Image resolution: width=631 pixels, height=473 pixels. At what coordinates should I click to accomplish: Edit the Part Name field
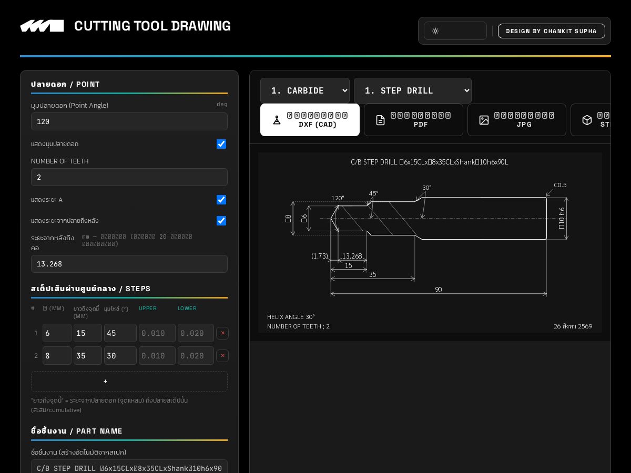click(x=129, y=468)
